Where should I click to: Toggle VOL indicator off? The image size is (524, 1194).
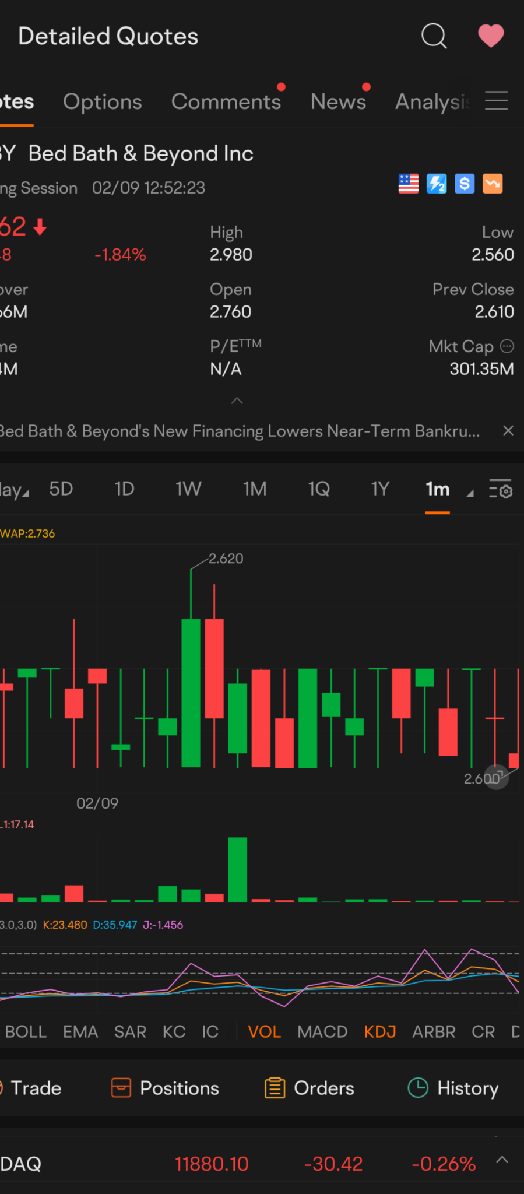(264, 1031)
